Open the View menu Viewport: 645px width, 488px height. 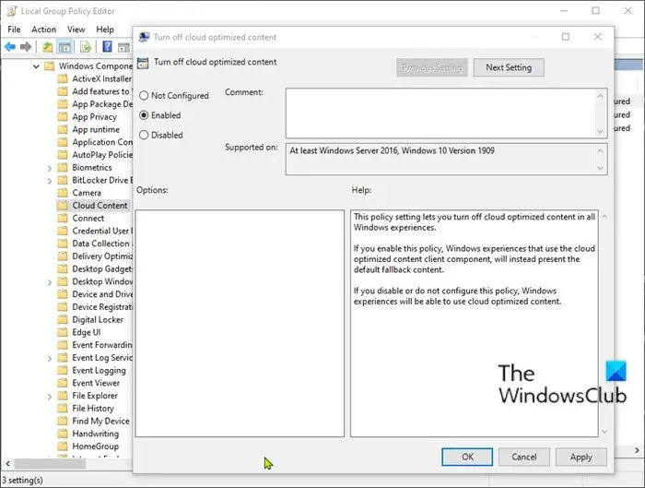pos(76,30)
